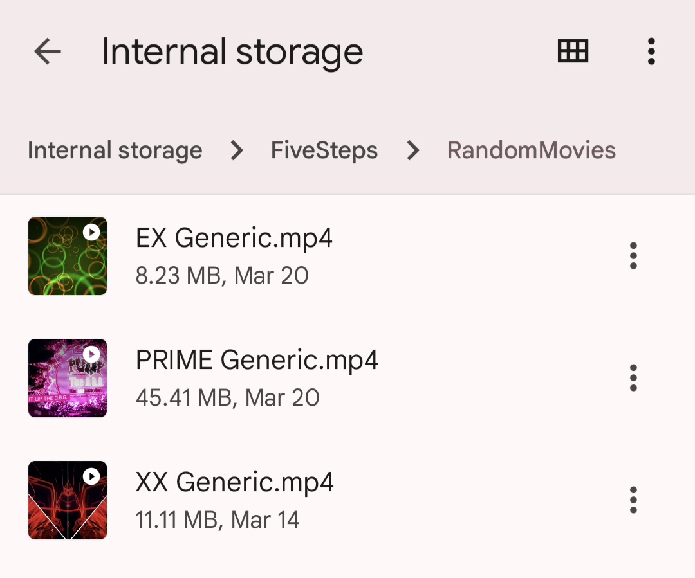The width and height of the screenshot is (695, 578).
Task: Click chevron after Internal storage breadcrumb
Action: point(237,150)
